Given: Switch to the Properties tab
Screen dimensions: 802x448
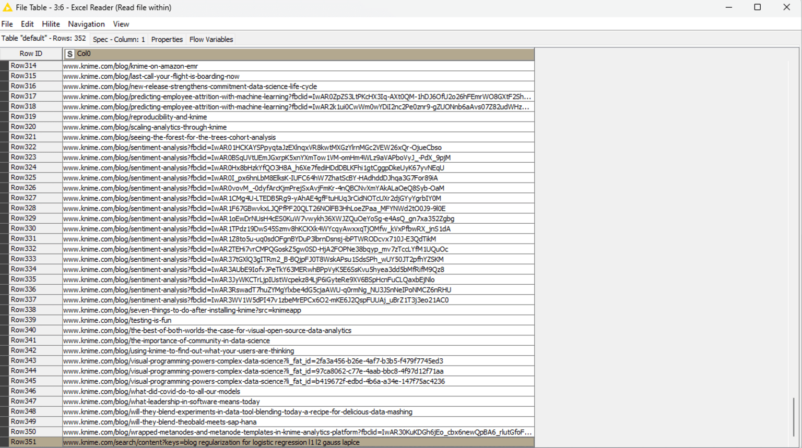Looking at the screenshot, I should tap(167, 39).
